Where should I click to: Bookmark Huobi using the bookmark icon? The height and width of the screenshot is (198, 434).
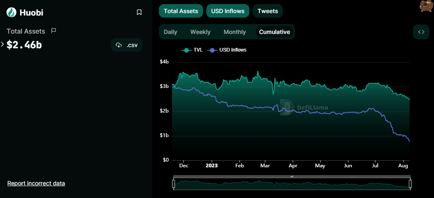coord(139,12)
